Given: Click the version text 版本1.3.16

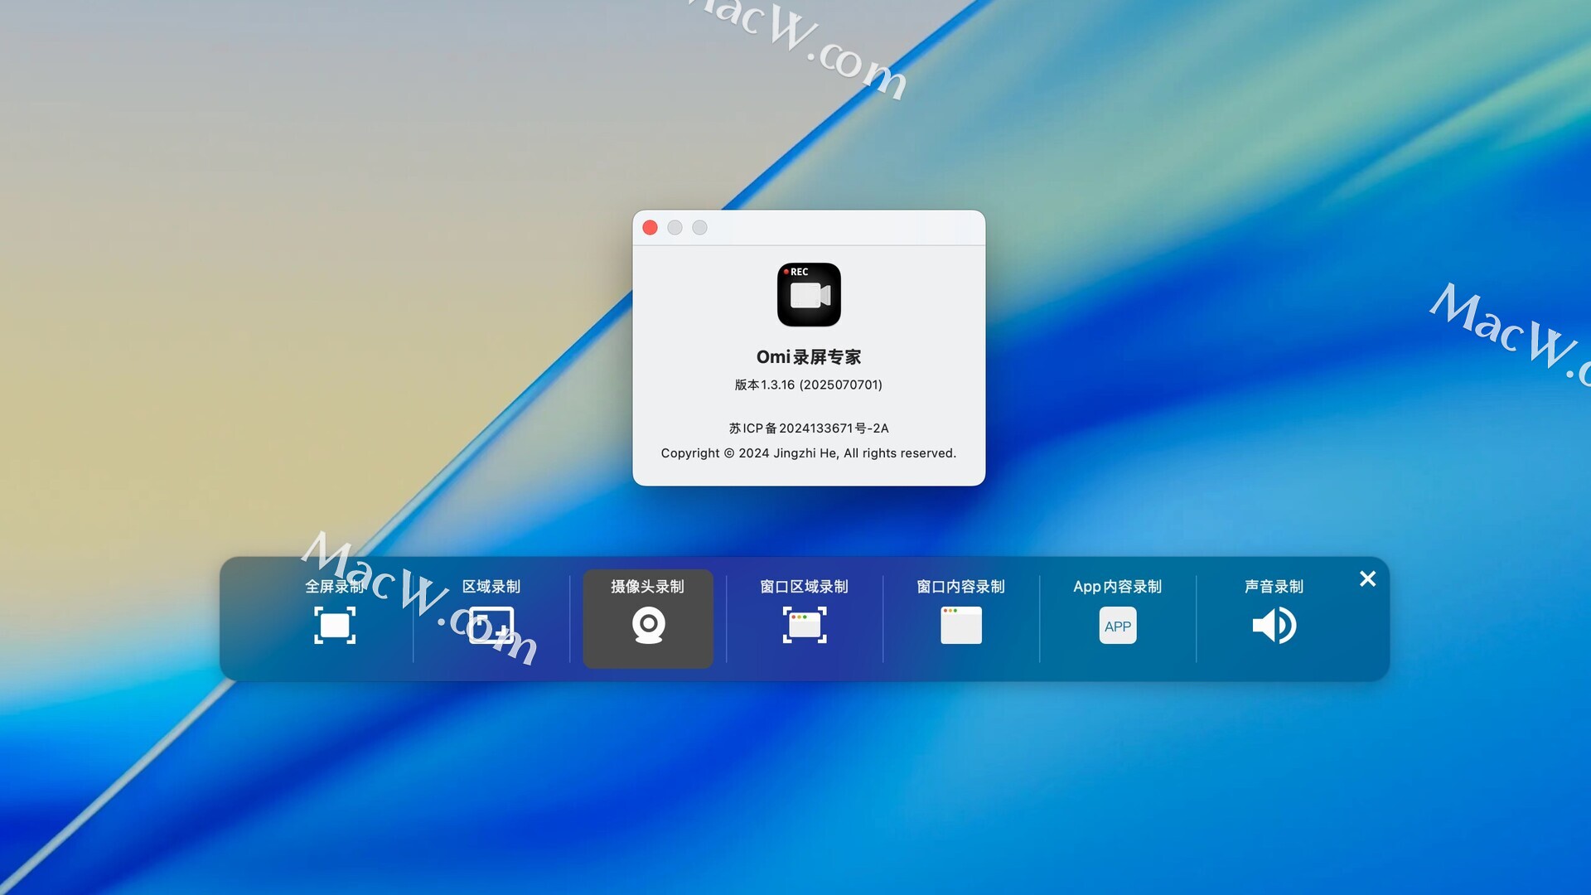Looking at the screenshot, I should click(809, 385).
